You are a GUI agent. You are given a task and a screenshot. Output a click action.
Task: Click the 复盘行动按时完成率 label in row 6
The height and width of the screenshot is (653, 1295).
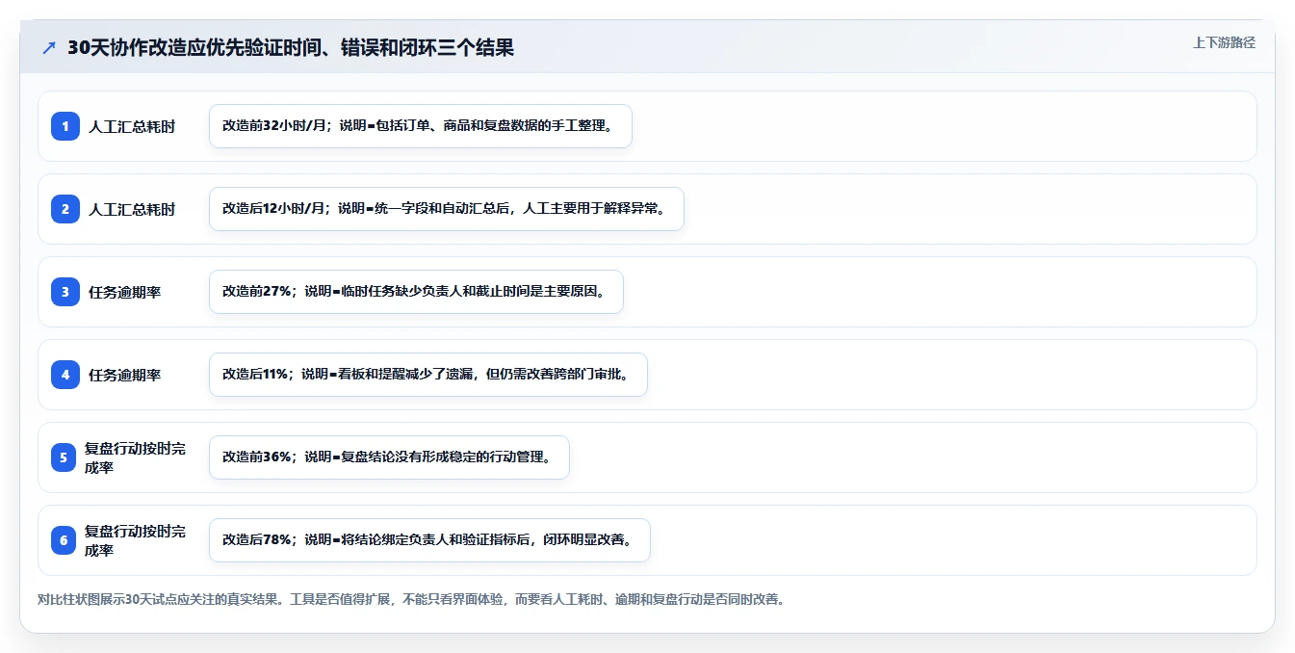click(x=135, y=540)
